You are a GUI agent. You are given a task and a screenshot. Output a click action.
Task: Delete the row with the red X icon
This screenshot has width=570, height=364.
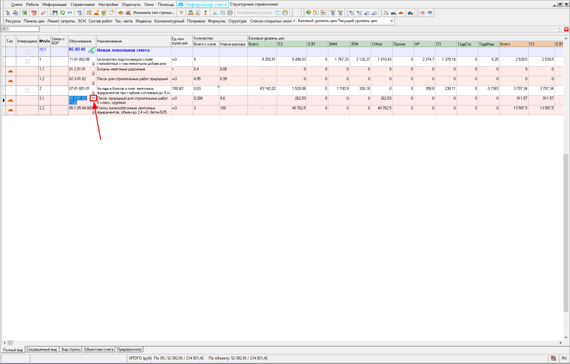coord(181,13)
